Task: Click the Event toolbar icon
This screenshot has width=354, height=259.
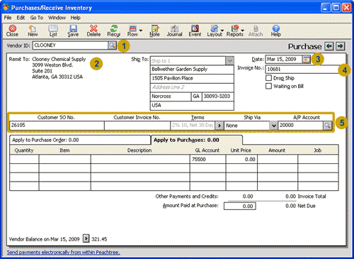Action: [x=195, y=31]
